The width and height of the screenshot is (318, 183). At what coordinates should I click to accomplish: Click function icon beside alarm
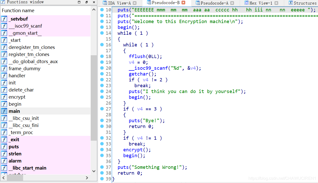click(x=4, y=161)
